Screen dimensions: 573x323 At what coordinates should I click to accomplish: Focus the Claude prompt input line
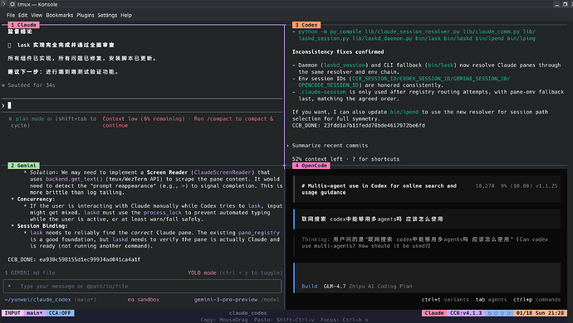(143, 105)
